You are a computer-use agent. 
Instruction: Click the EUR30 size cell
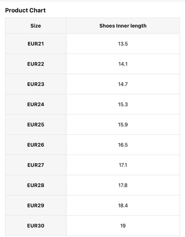click(36, 226)
